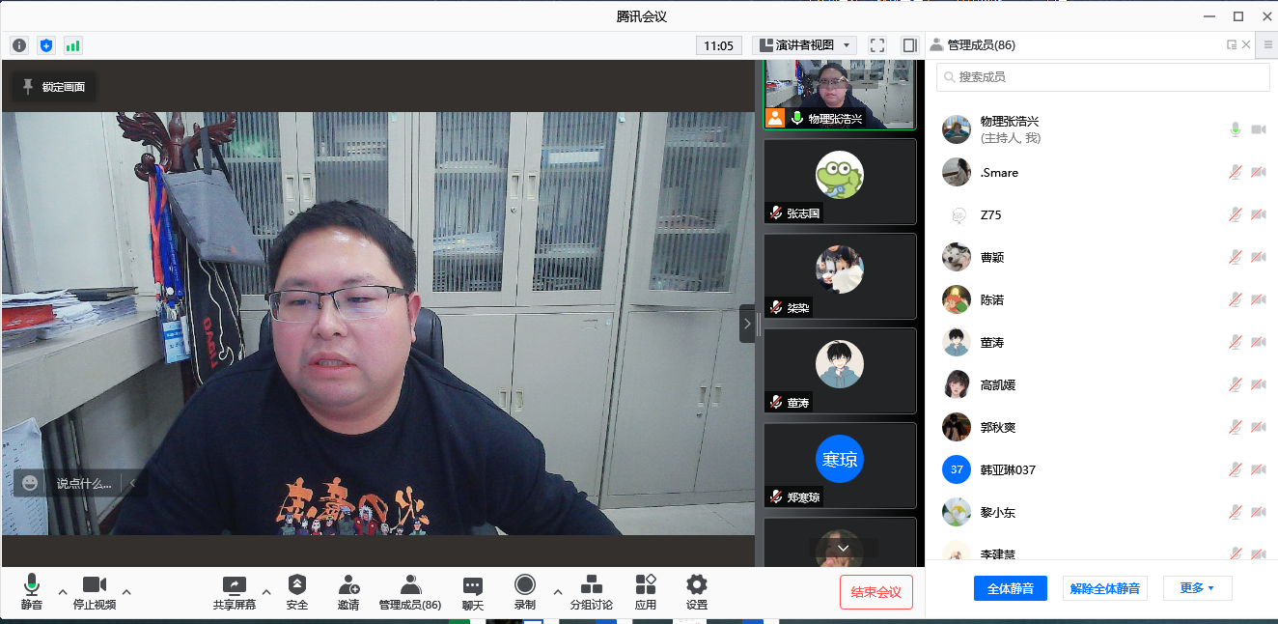
Task: Check the green network signal icon
Action: (x=73, y=45)
